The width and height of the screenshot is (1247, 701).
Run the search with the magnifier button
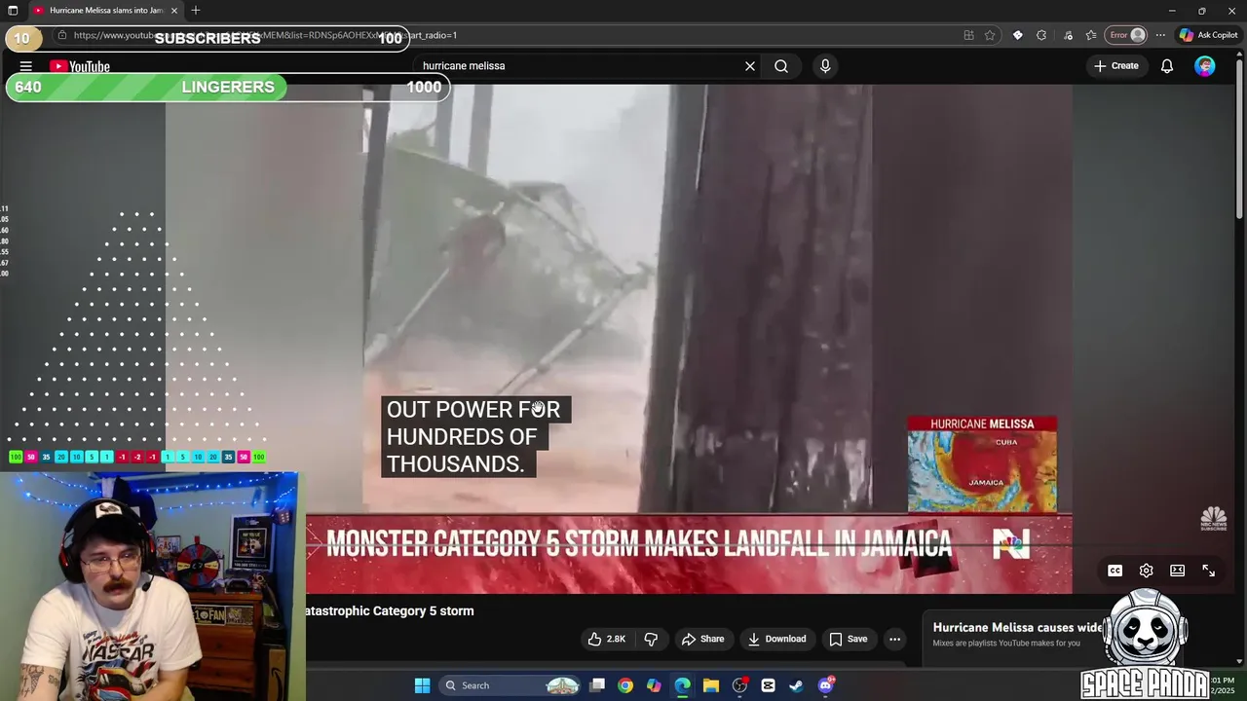click(x=781, y=66)
